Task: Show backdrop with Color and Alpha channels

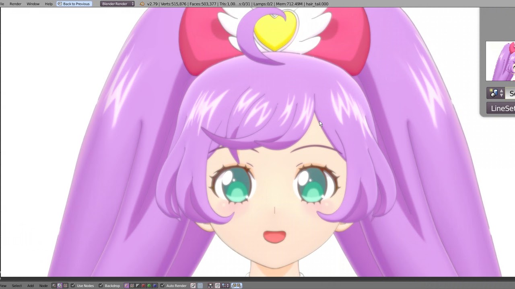Action: 126,286
